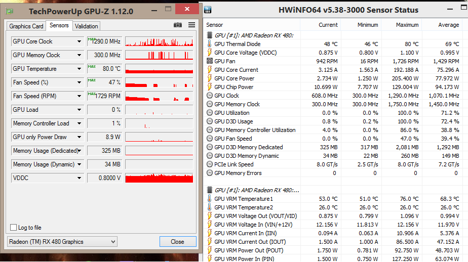
Task: Click the icon beside GPU D3D Memory Dedicated
Action: point(210,147)
